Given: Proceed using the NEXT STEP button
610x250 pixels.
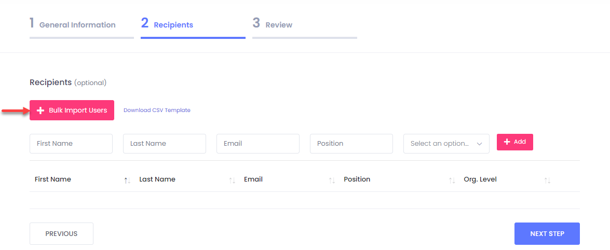Looking at the screenshot, I should coord(547,234).
